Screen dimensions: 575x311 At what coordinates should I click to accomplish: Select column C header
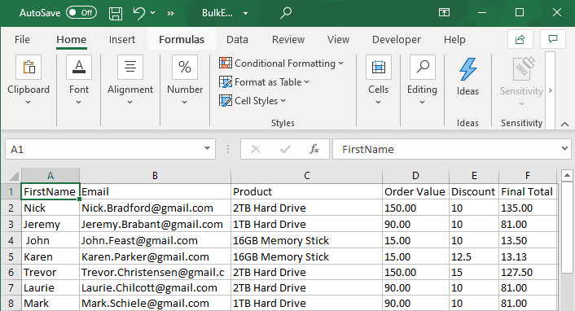point(306,176)
